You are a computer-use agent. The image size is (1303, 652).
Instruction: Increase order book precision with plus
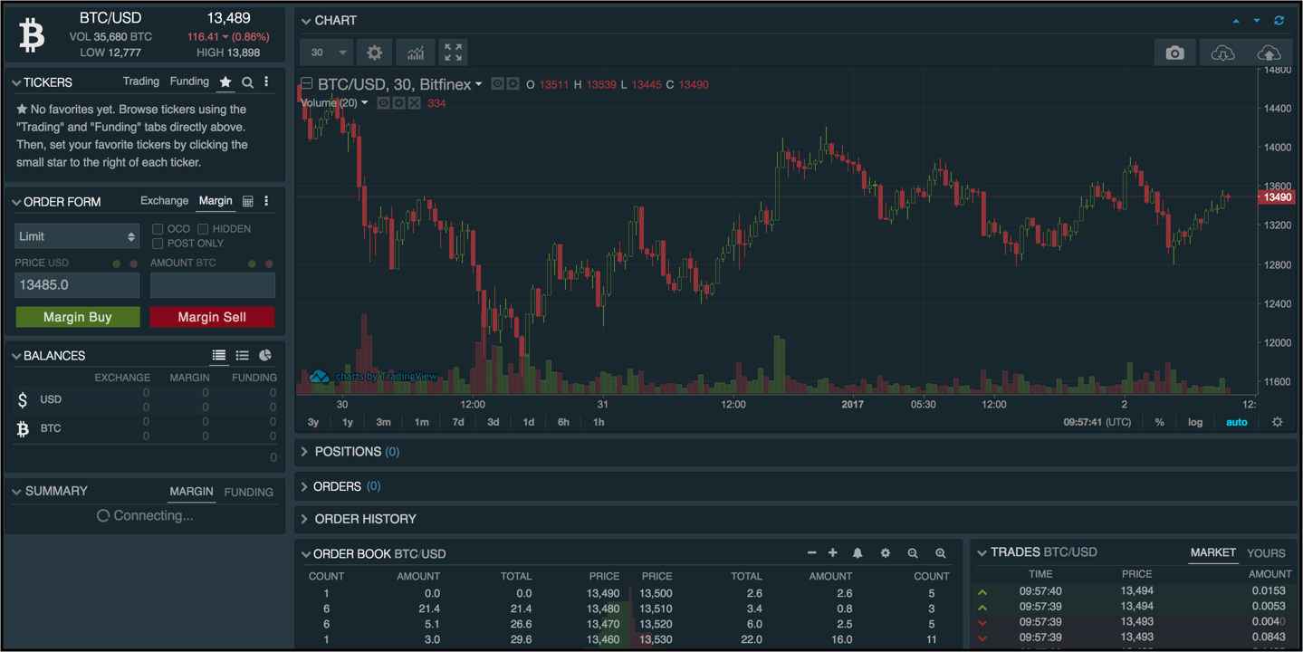click(833, 553)
